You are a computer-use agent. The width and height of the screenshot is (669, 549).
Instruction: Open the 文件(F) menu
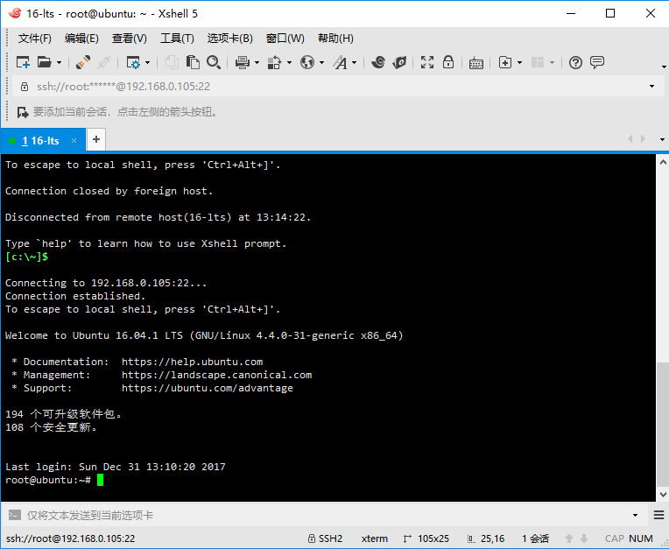[34, 39]
